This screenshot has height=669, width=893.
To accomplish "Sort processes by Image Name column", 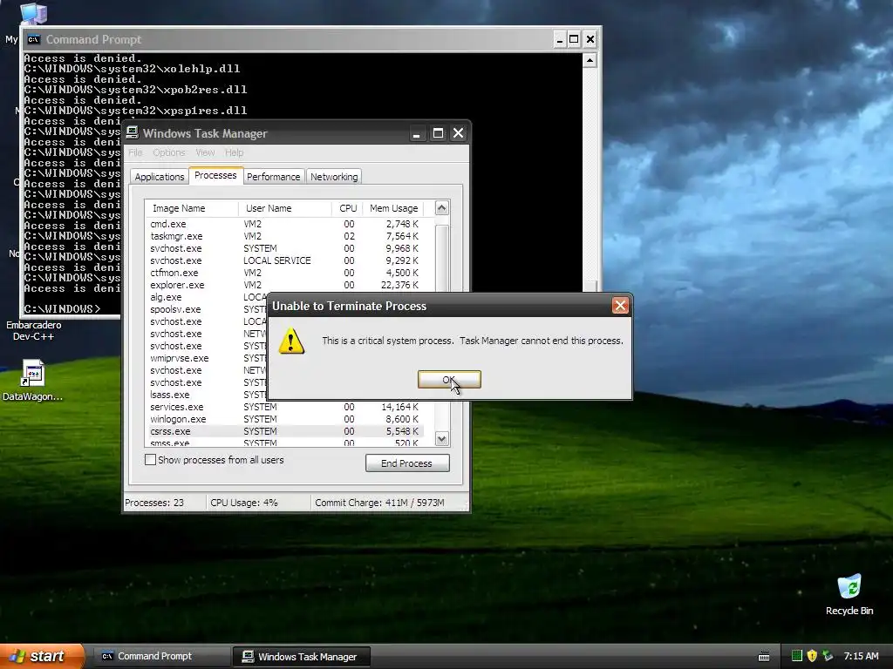I will 191,208.
